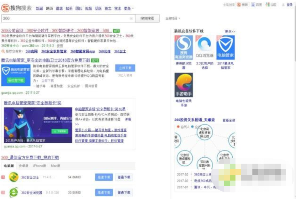Open the 电脑管家 shield tile
This screenshot has width=296, height=200.
click(225, 47)
